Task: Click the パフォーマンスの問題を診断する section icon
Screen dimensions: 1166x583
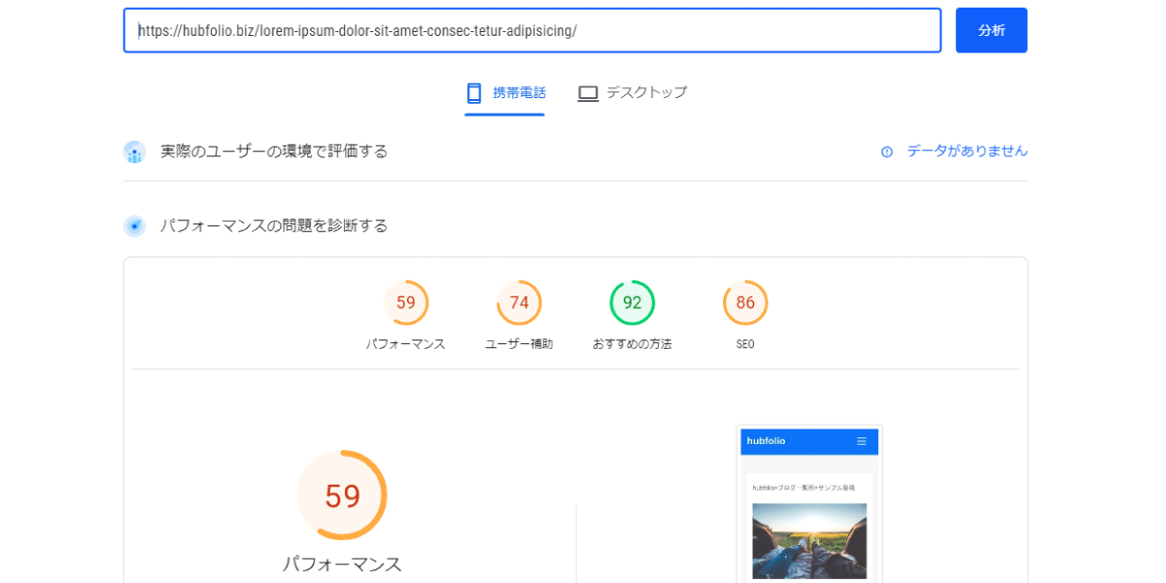Action: click(x=134, y=226)
